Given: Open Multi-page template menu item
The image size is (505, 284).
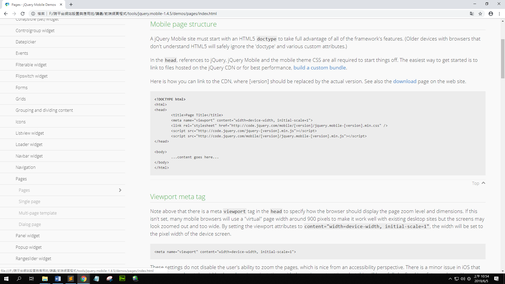Looking at the screenshot, I should (38, 213).
